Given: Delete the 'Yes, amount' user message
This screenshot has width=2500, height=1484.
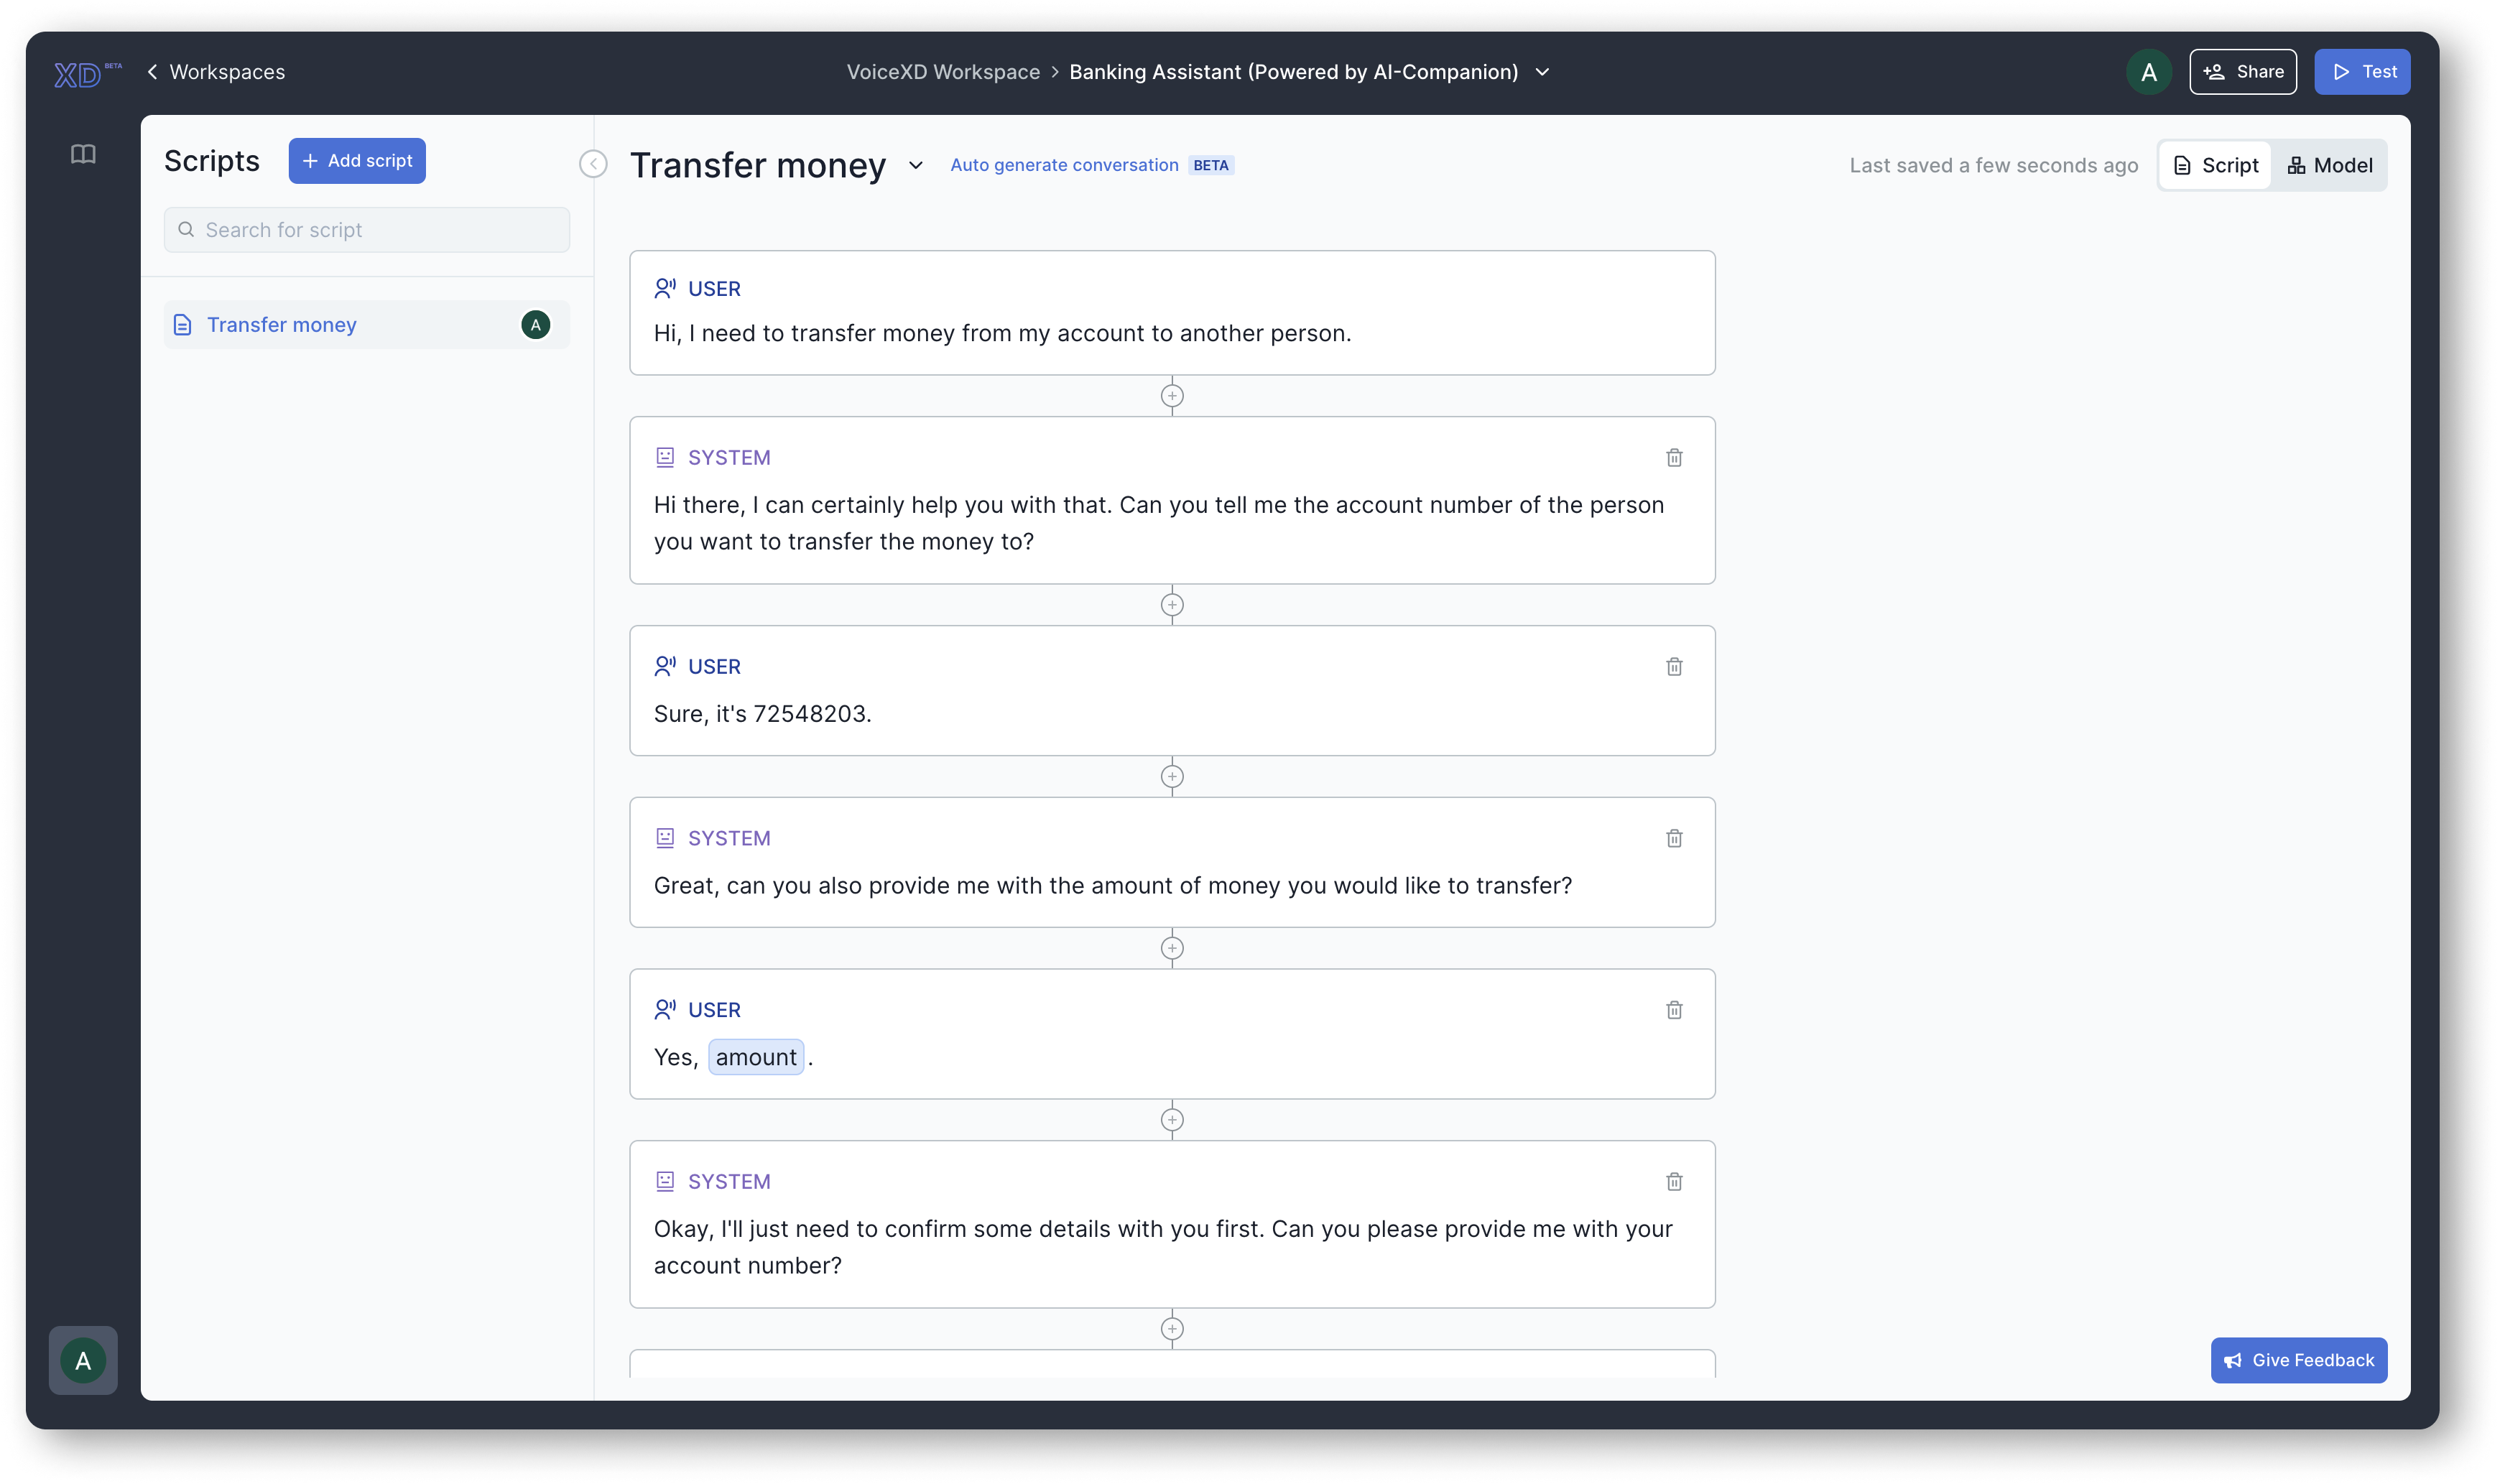Looking at the screenshot, I should (1673, 1010).
